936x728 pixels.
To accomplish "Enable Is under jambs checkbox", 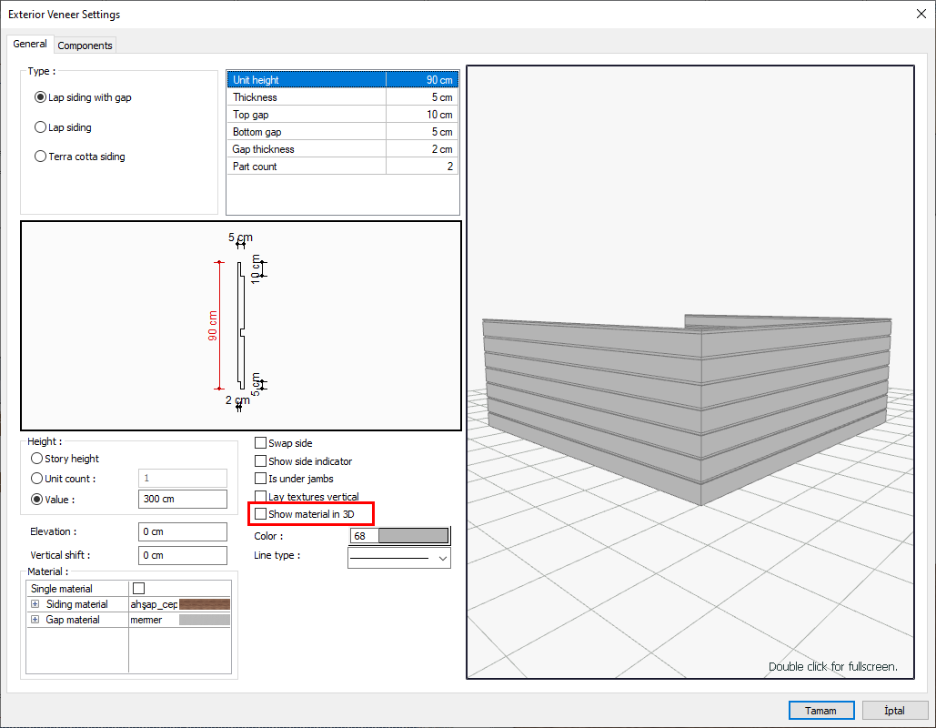I will tap(261, 479).
